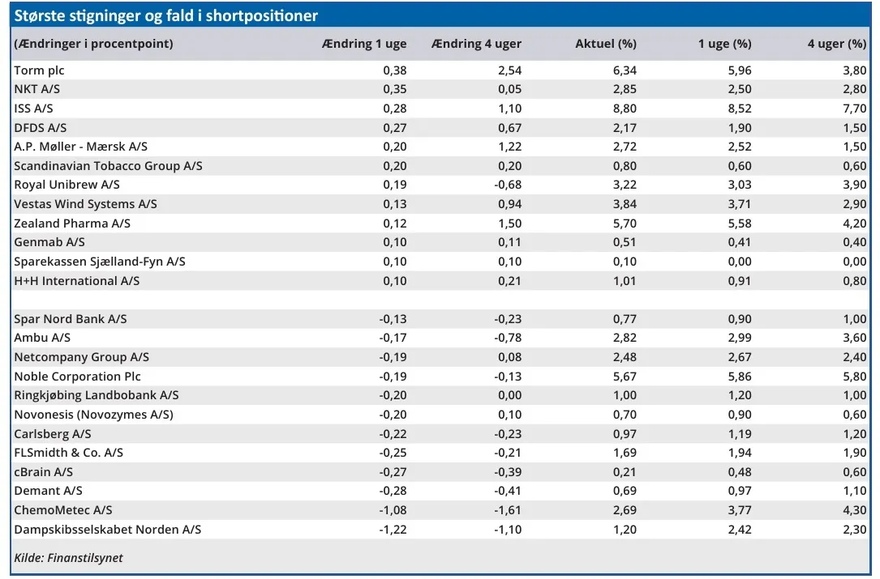Select the Zealand Pharma A/S row label
Image resolution: width=880 pixels, height=579 pixels.
point(72,224)
